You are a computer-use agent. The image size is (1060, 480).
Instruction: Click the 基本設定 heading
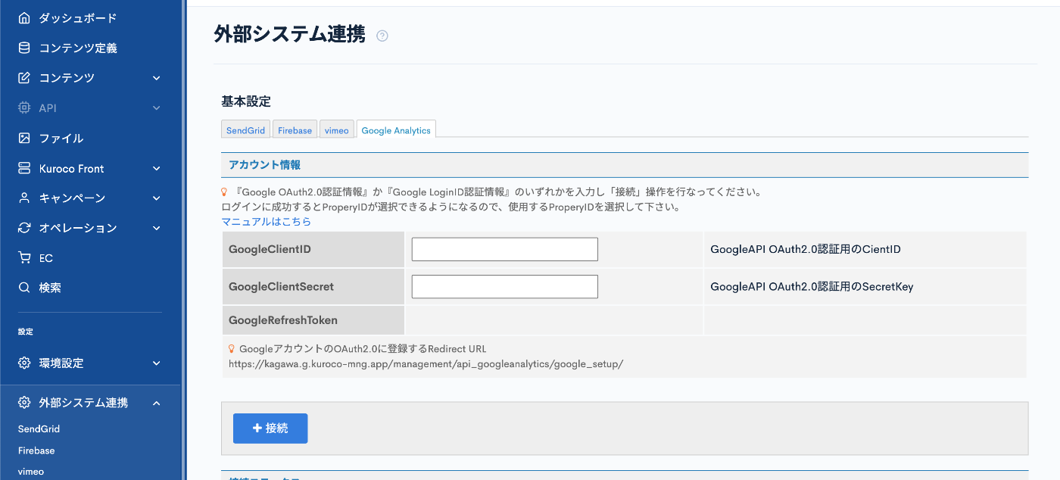tap(246, 101)
